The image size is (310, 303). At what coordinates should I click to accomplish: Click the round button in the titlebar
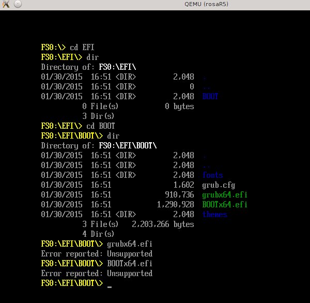(18, 5)
